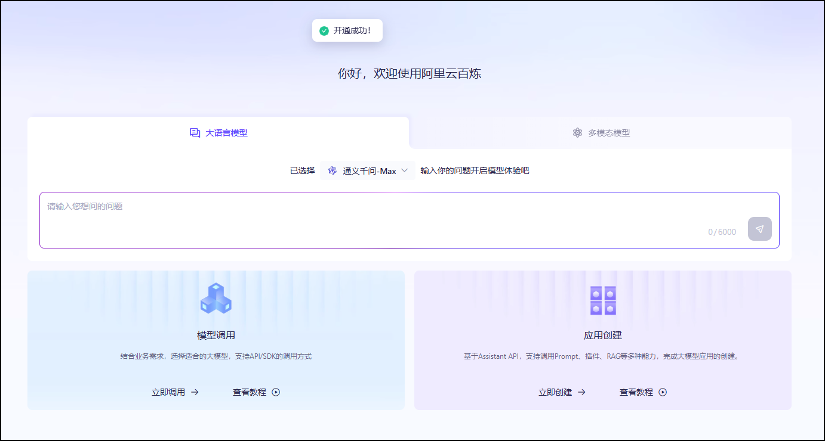Viewport: 825px width, 441px height.
Task: Click the 已选择 label
Action: [303, 170]
